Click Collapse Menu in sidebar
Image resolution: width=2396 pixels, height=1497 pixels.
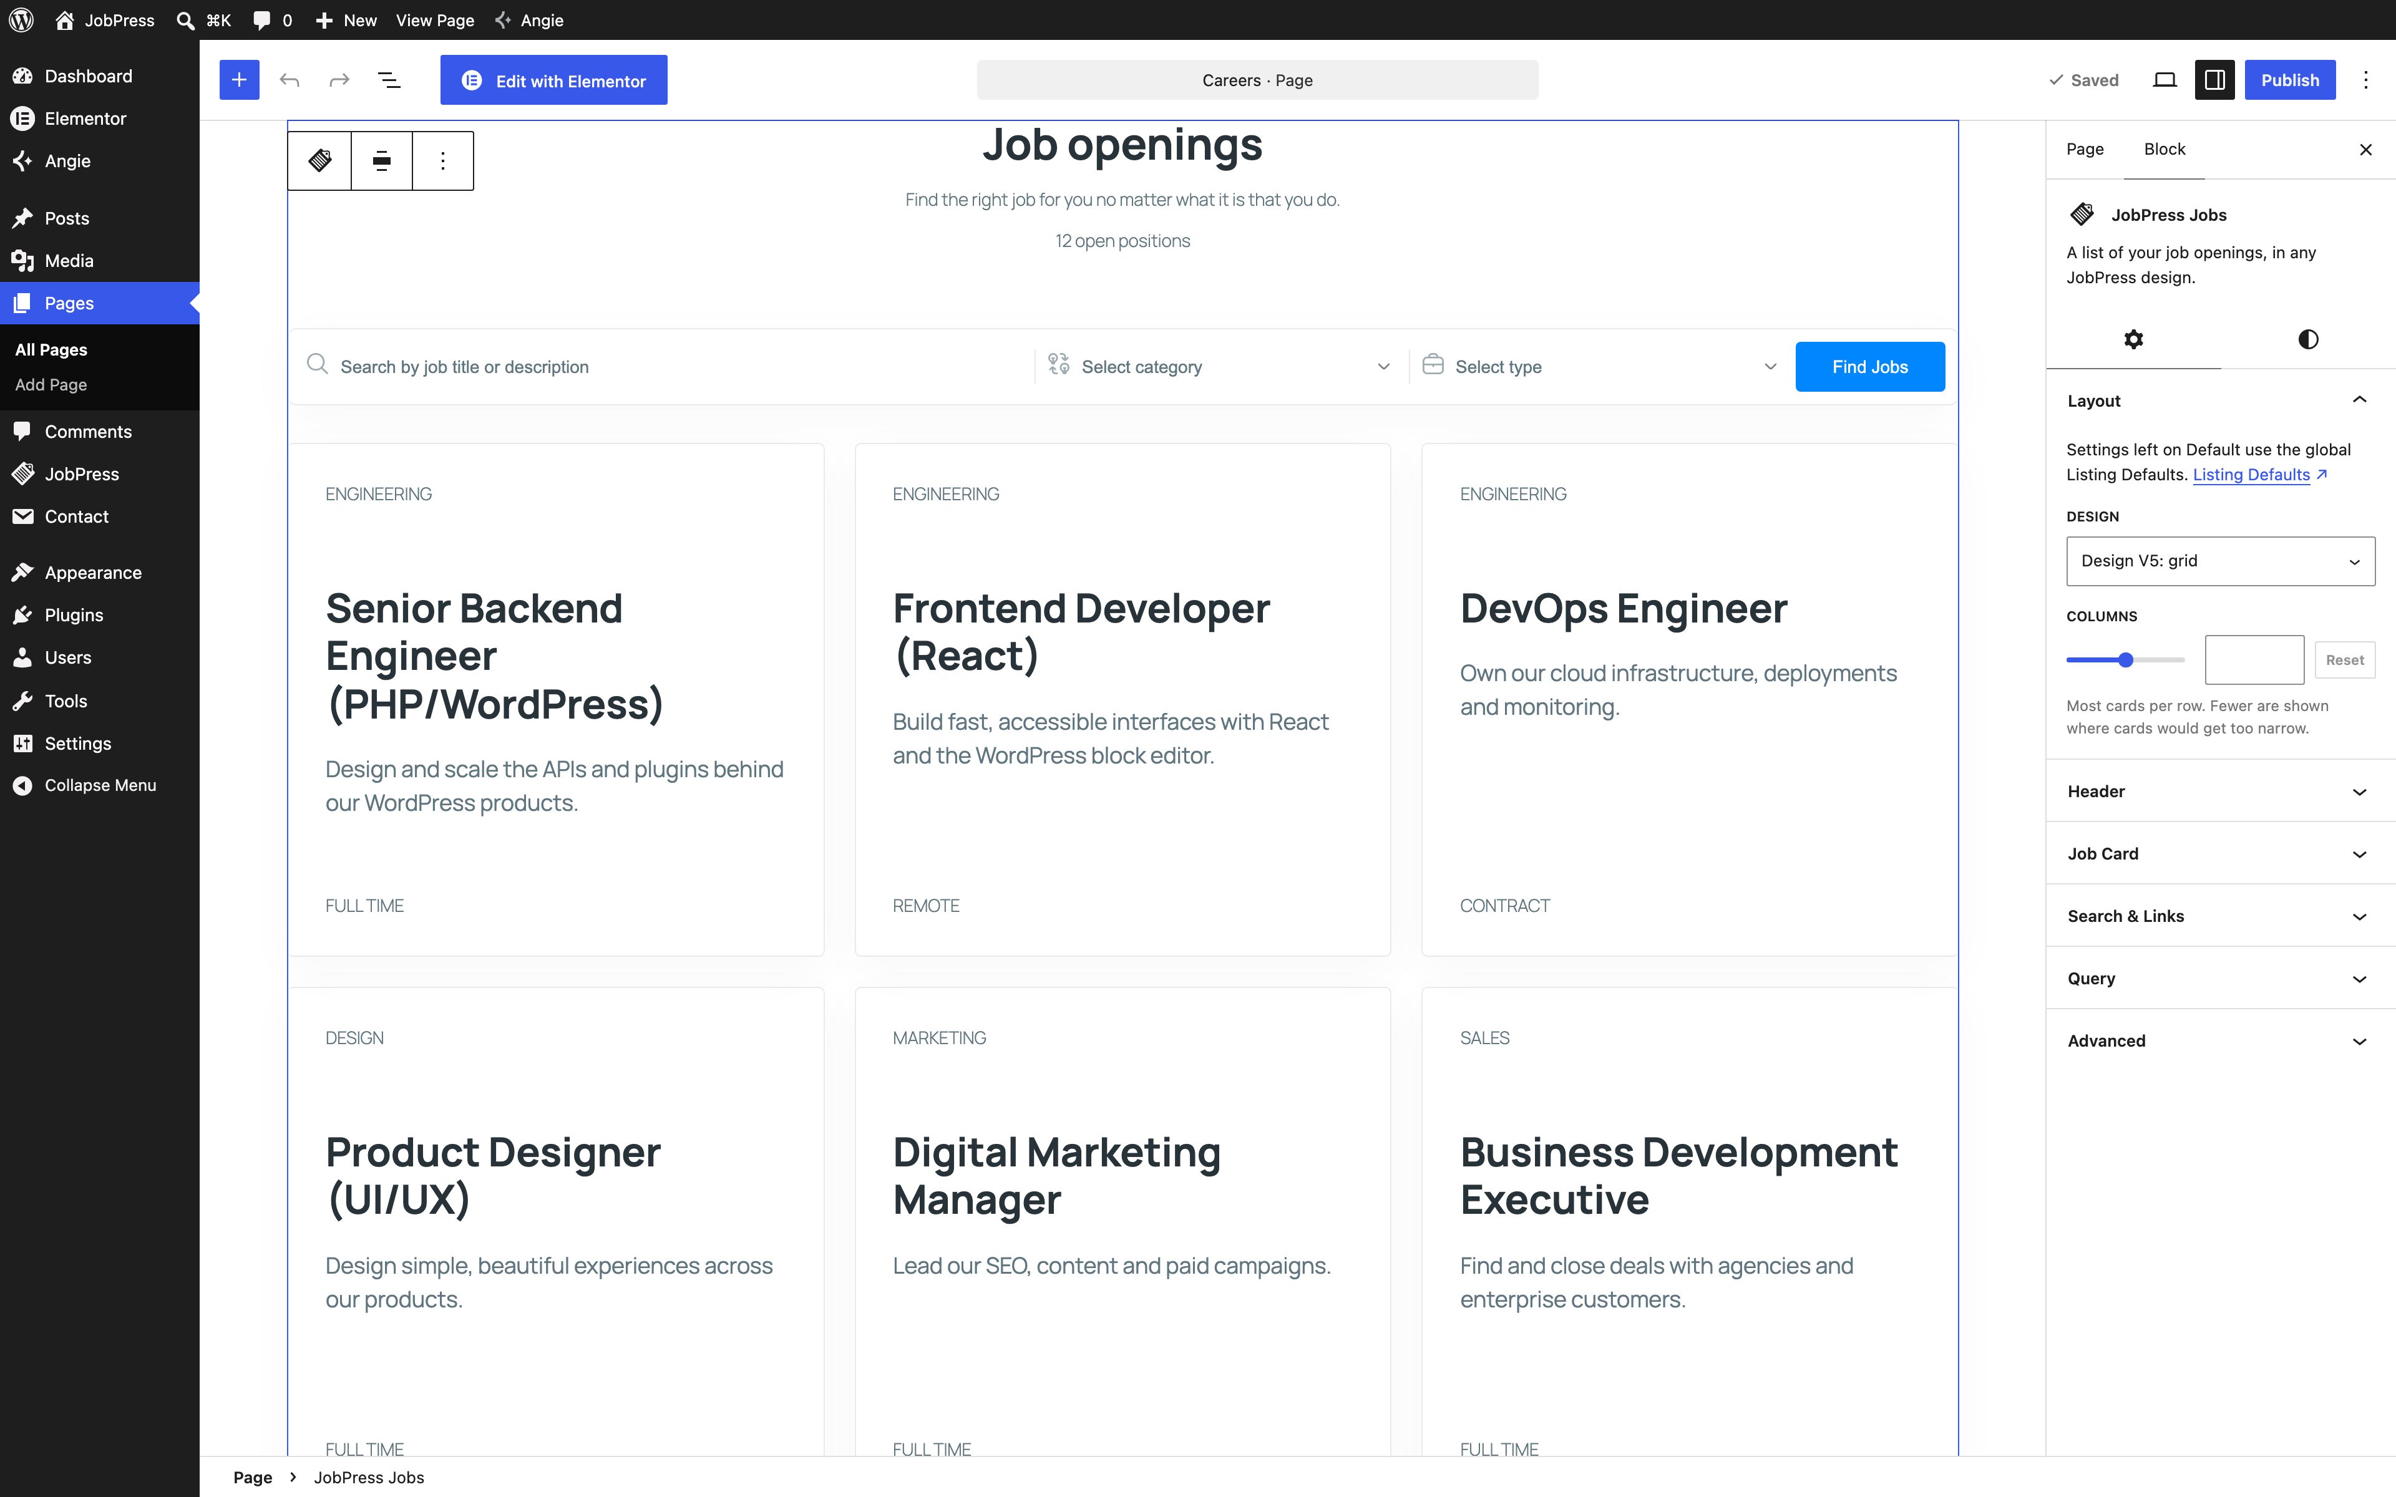100,785
